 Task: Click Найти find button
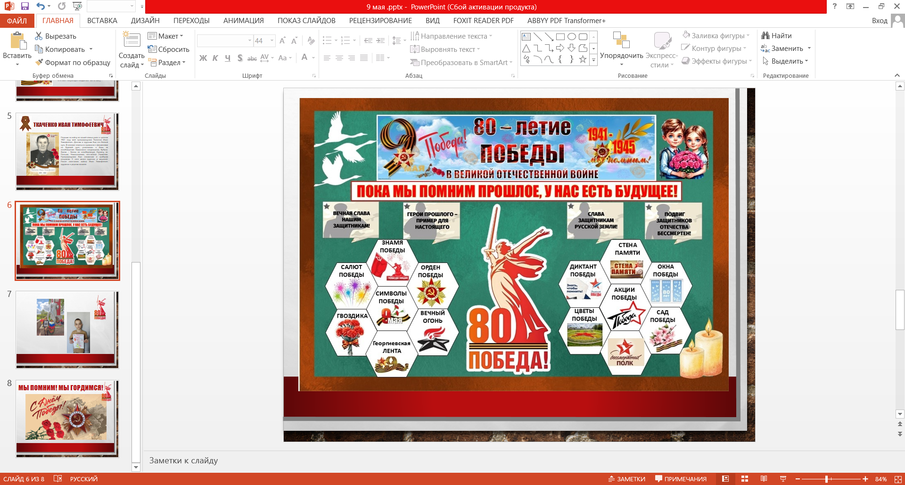point(777,35)
